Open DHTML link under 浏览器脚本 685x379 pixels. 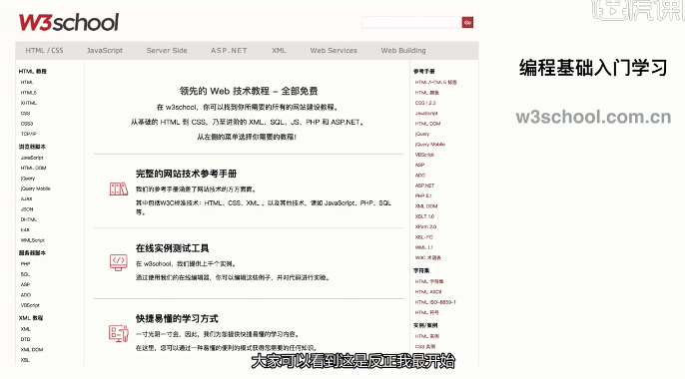[29, 219]
